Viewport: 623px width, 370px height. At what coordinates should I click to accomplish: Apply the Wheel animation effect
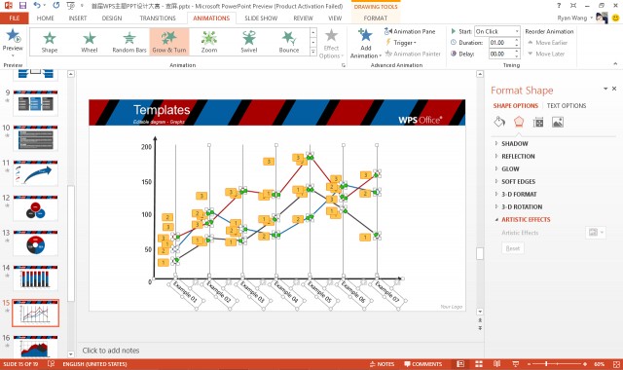[x=90, y=42]
